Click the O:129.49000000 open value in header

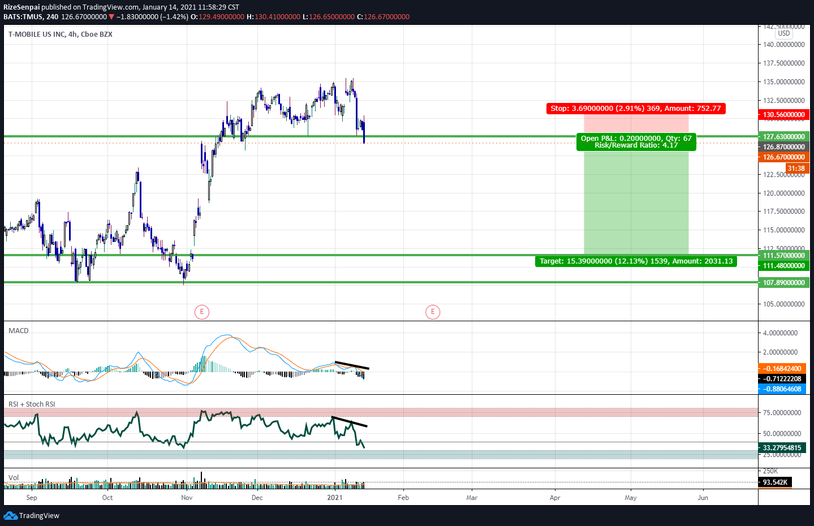[217, 17]
